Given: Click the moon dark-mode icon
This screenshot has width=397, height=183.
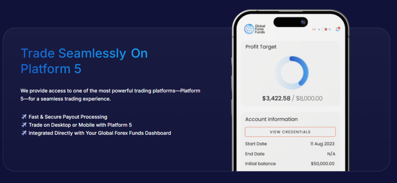Looking at the screenshot, I should (x=319, y=29).
